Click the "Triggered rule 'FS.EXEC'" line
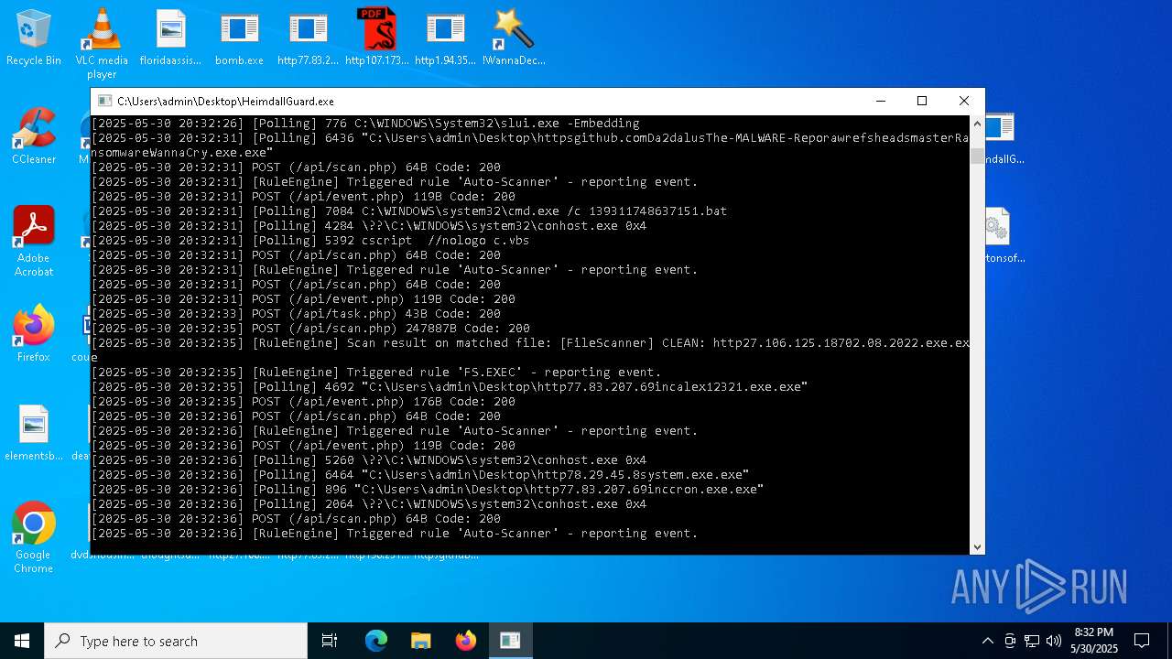This screenshot has height=659, width=1172. [376, 373]
